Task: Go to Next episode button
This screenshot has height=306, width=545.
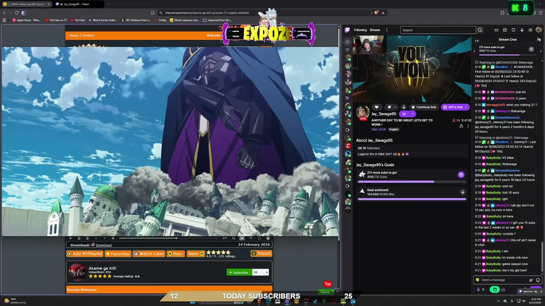Action: [x=196, y=254]
